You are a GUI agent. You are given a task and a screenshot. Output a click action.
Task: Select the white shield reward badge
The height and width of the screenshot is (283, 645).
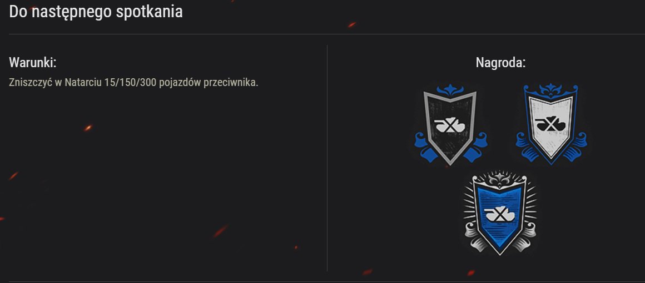[551, 124]
